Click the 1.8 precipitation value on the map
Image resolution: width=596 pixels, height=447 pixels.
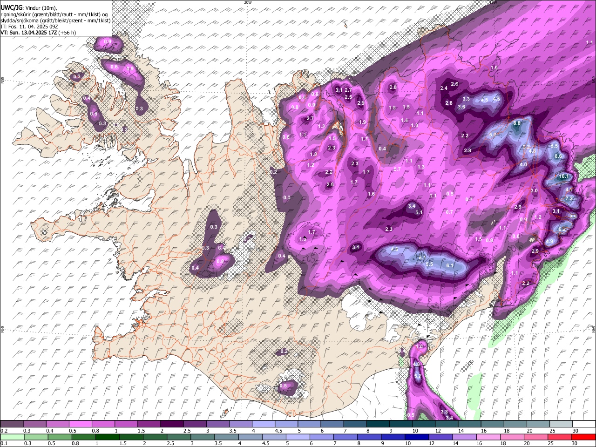pyautogui.click(x=313, y=154)
